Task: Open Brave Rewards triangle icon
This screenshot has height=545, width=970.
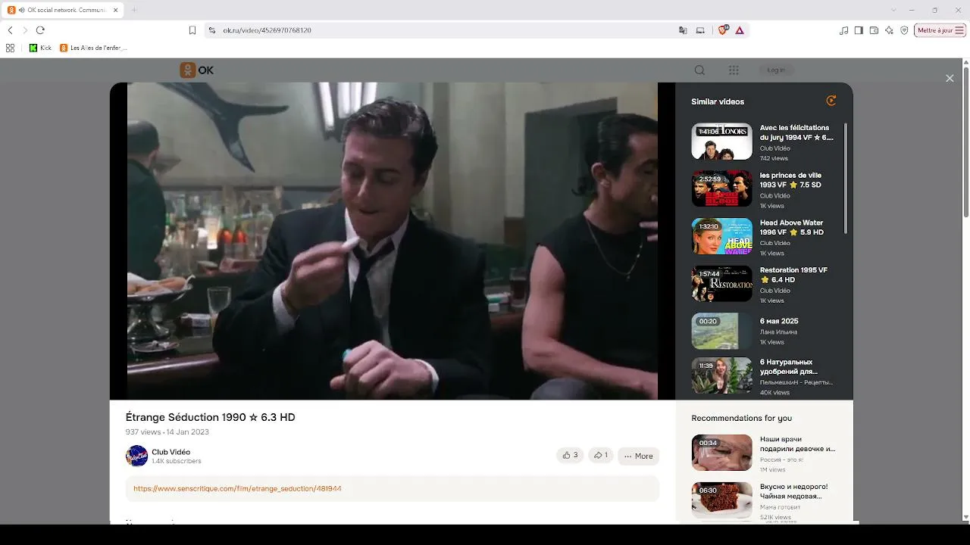Action: (x=740, y=30)
